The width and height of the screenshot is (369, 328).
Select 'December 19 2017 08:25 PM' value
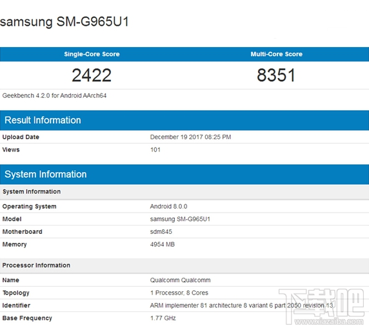(x=190, y=137)
